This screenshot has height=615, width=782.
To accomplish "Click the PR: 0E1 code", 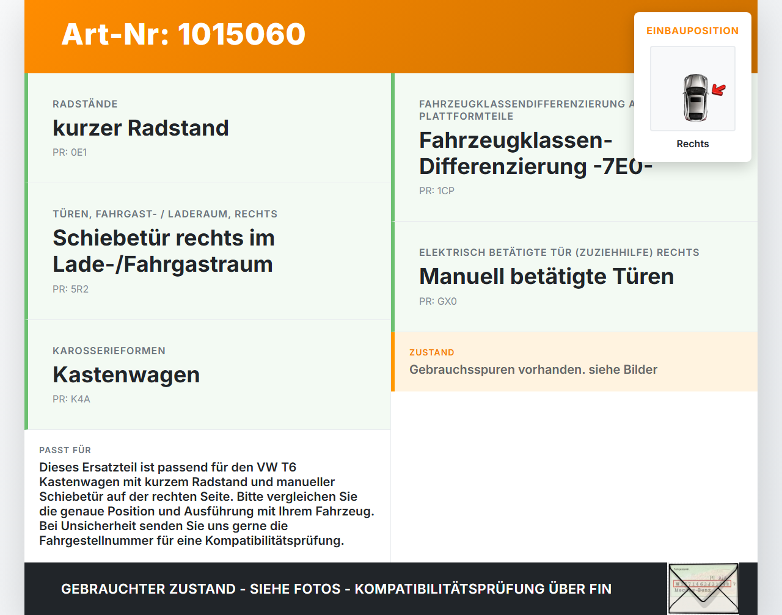I will (70, 152).
